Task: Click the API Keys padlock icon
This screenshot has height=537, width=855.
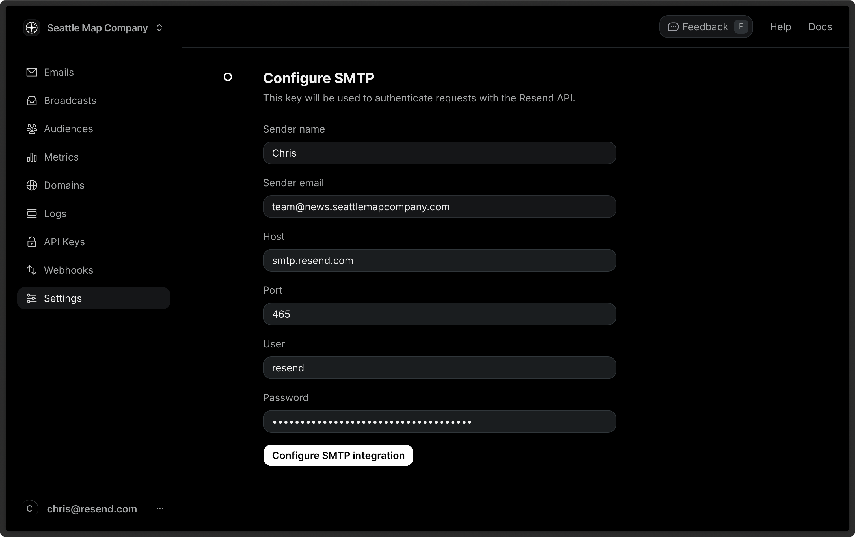Action: pos(31,242)
